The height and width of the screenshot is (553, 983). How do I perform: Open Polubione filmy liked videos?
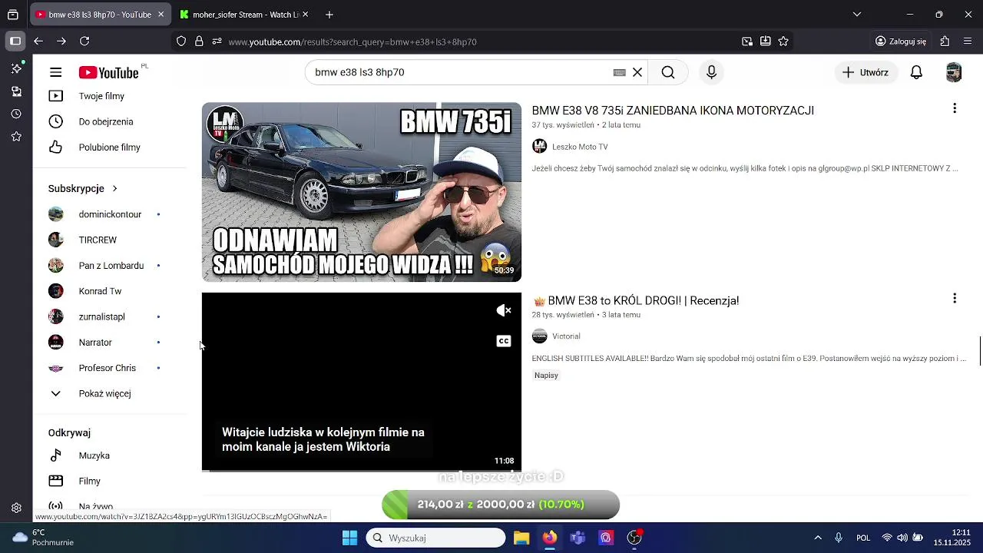pos(110,147)
